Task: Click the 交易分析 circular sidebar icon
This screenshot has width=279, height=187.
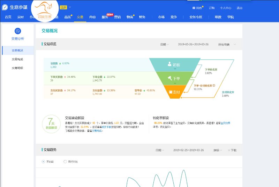Action: 18,31
